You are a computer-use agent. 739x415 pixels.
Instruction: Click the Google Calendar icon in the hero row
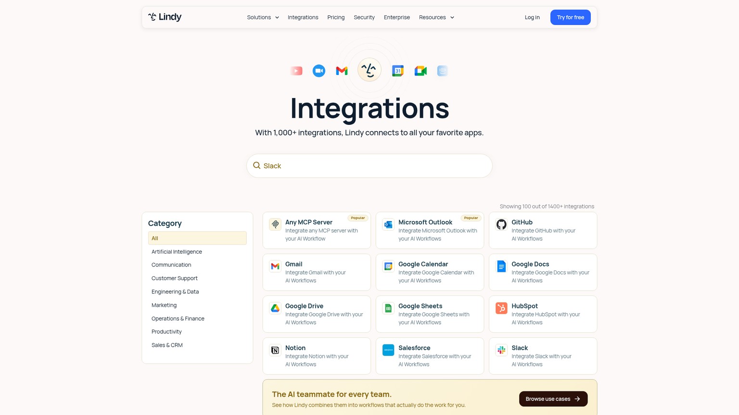(x=398, y=71)
